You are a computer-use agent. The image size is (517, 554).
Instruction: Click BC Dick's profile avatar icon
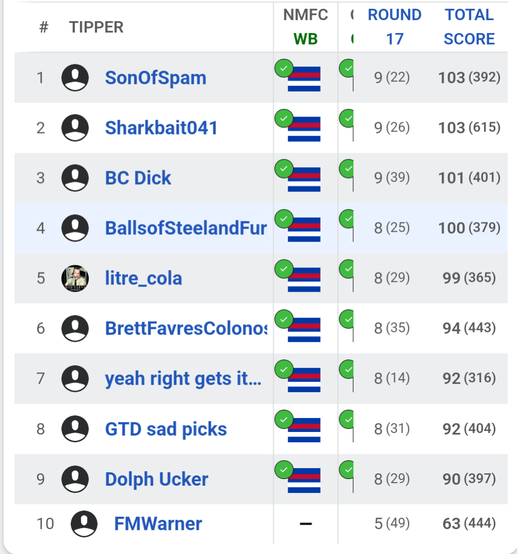click(x=75, y=178)
